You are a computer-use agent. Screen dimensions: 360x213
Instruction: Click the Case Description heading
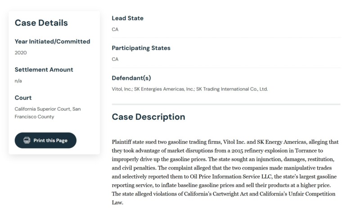(148, 117)
